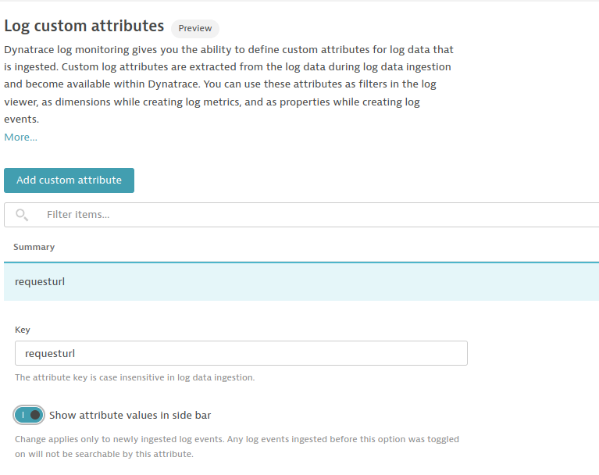Click the 'I' on-indicator inside the toggle
Viewport: 599px width, 475px height.
pos(23,415)
